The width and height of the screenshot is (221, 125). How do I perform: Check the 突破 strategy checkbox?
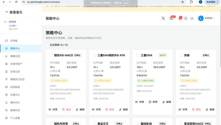click(x=181, y=55)
